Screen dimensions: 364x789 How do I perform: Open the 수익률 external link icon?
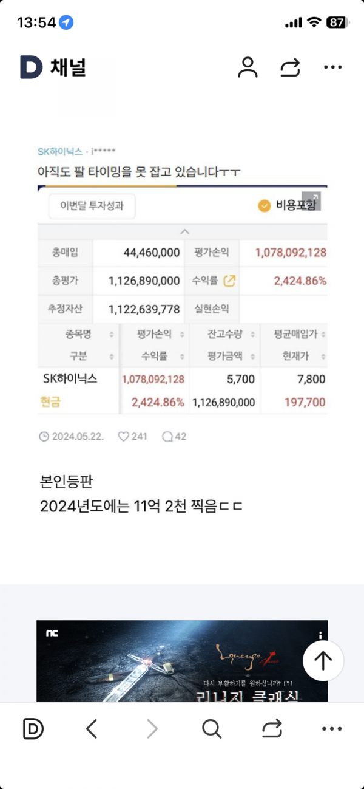coord(229,281)
